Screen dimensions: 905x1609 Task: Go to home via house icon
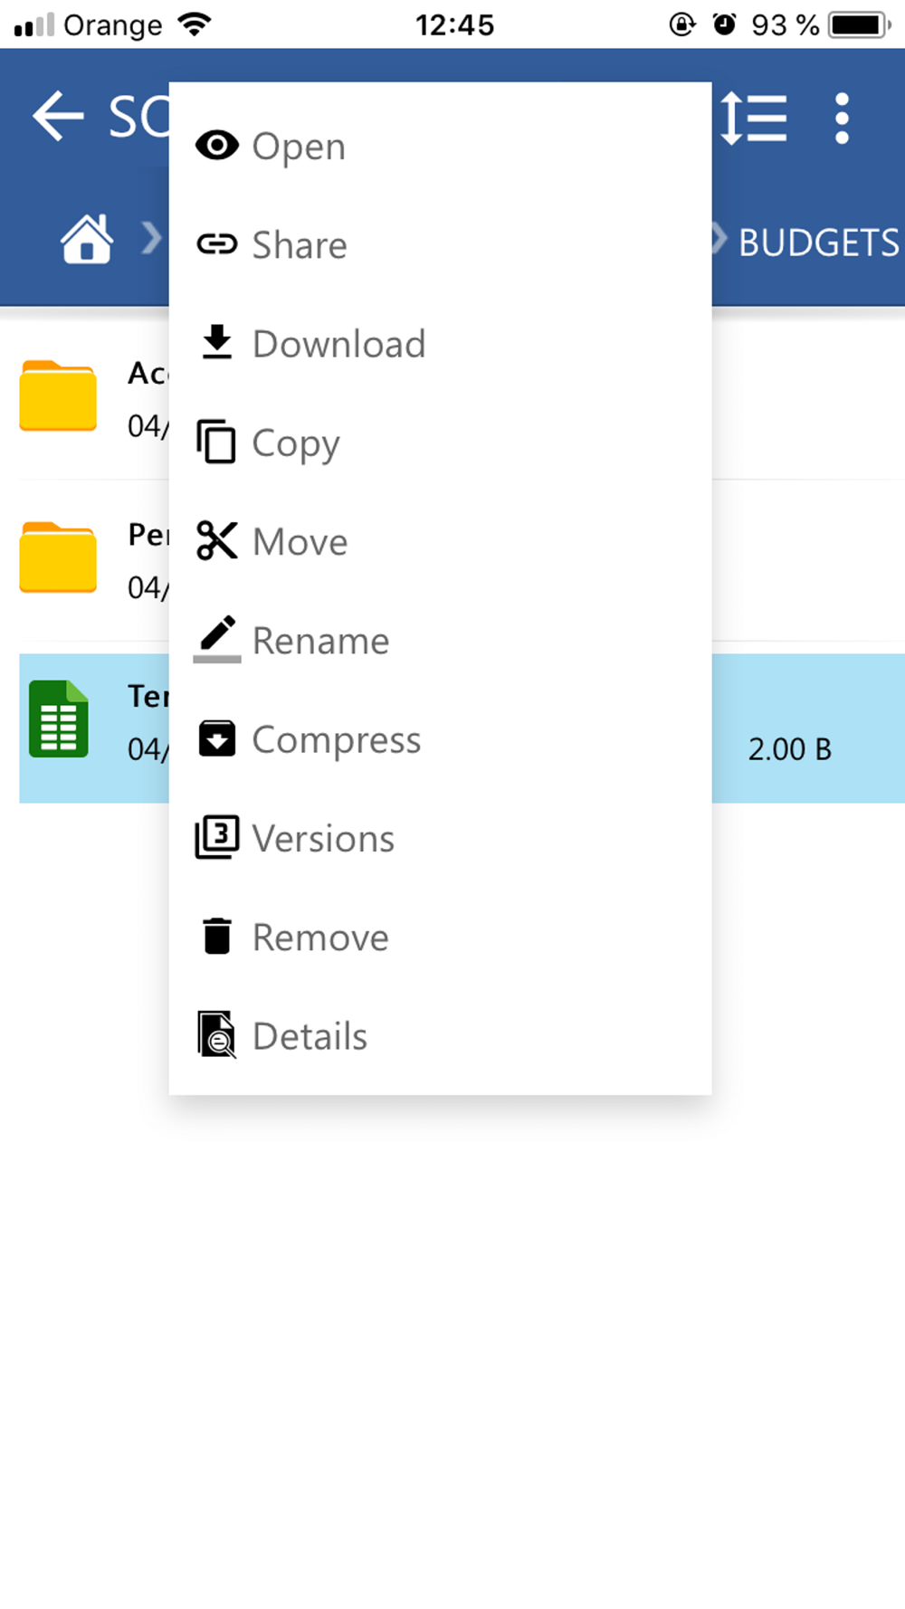(87, 240)
